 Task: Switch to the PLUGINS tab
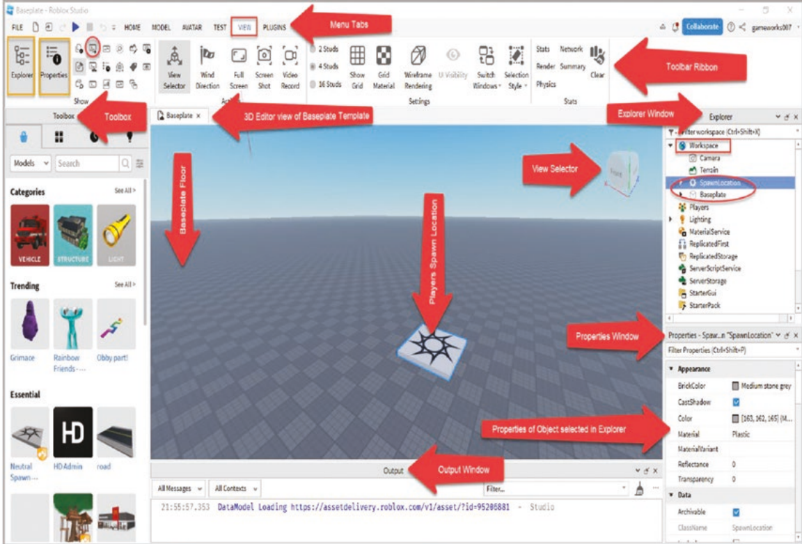274,27
